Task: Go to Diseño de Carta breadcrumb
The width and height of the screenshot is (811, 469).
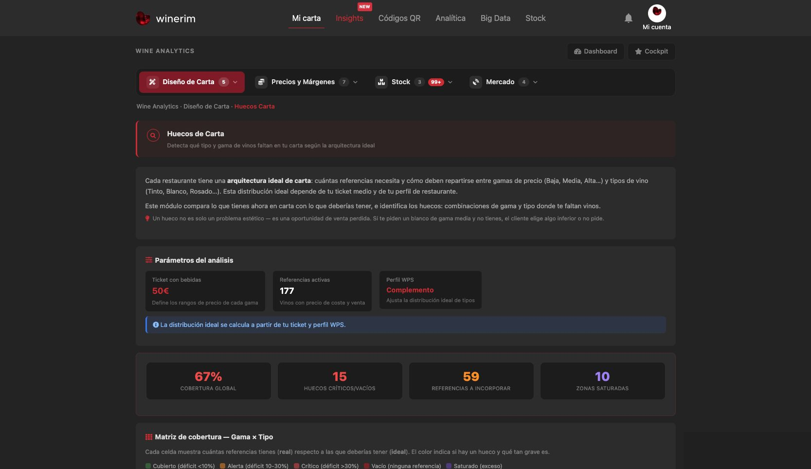Action: click(x=206, y=107)
